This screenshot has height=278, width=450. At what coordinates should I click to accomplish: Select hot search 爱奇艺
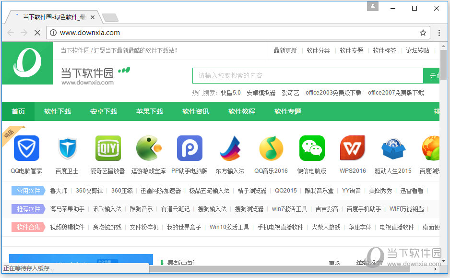290,93
